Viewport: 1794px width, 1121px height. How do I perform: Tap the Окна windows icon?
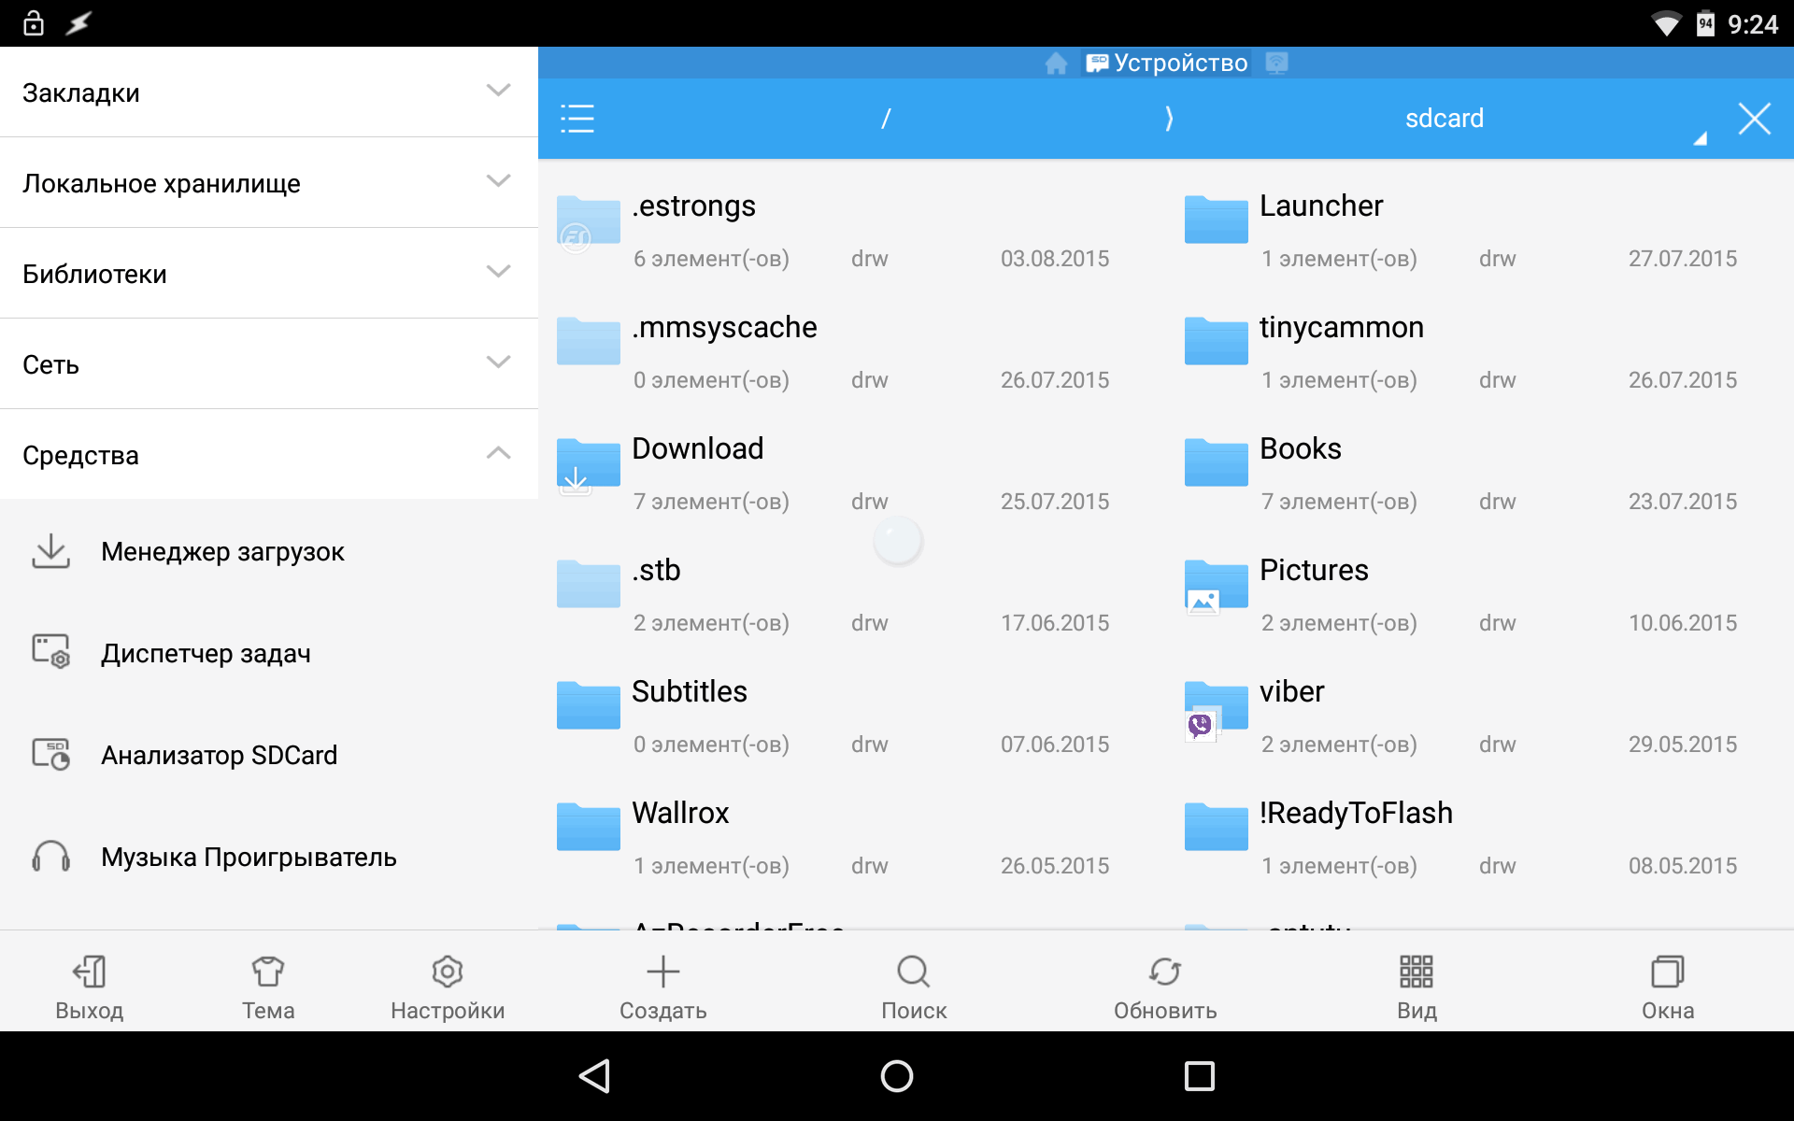(x=1668, y=972)
